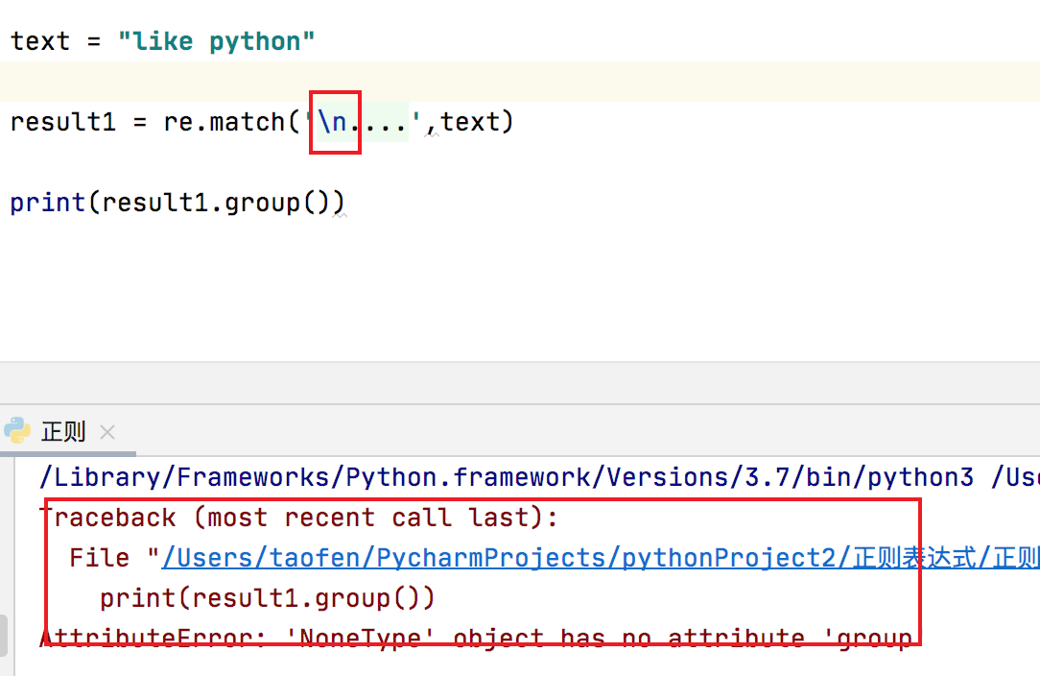This screenshot has height=676, width=1040.
Task: Click the re.match code line
Action: (262, 122)
